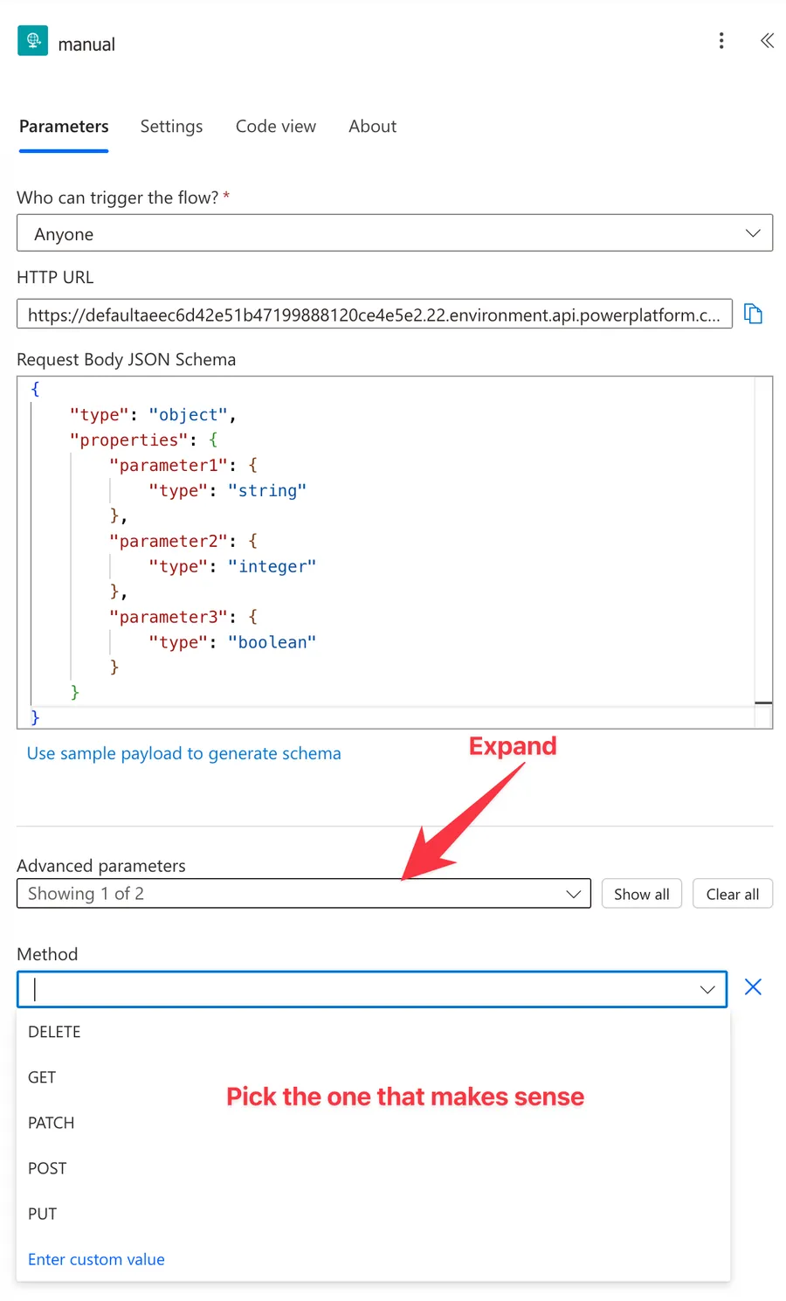Choose POST from the method list
Screen dimensions: 786x1301
(47, 1168)
